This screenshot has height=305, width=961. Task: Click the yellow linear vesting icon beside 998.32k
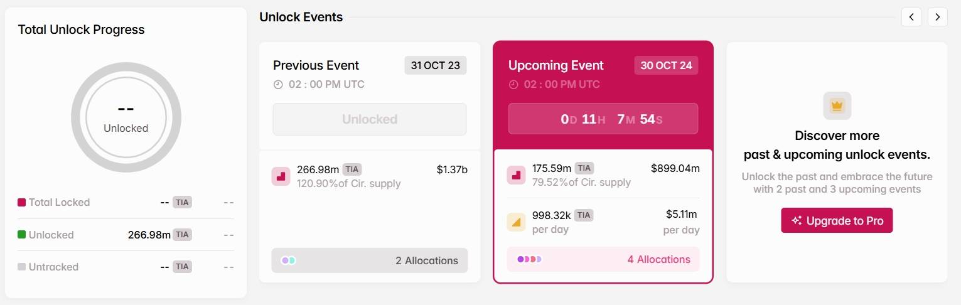(x=516, y=222)
